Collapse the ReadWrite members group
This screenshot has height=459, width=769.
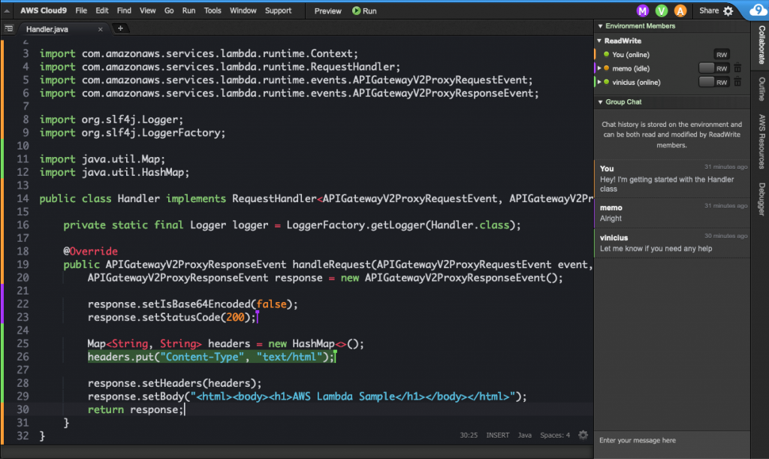(x=600, y=41)
